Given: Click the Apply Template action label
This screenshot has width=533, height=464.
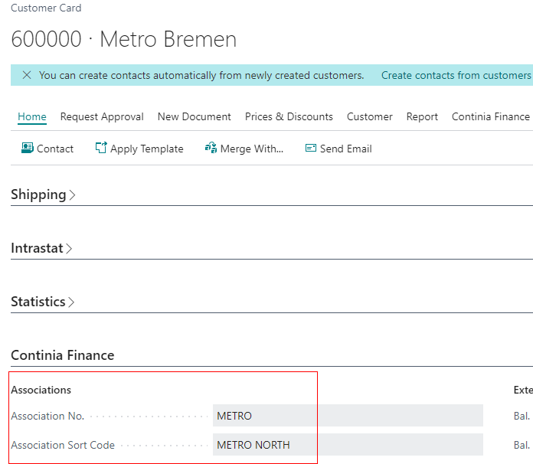Looking at the screenshot, I should (x=147, y=149).
